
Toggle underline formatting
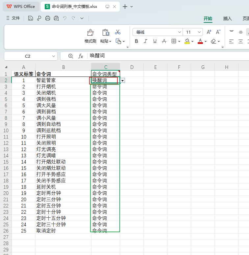tap(155, 41)
